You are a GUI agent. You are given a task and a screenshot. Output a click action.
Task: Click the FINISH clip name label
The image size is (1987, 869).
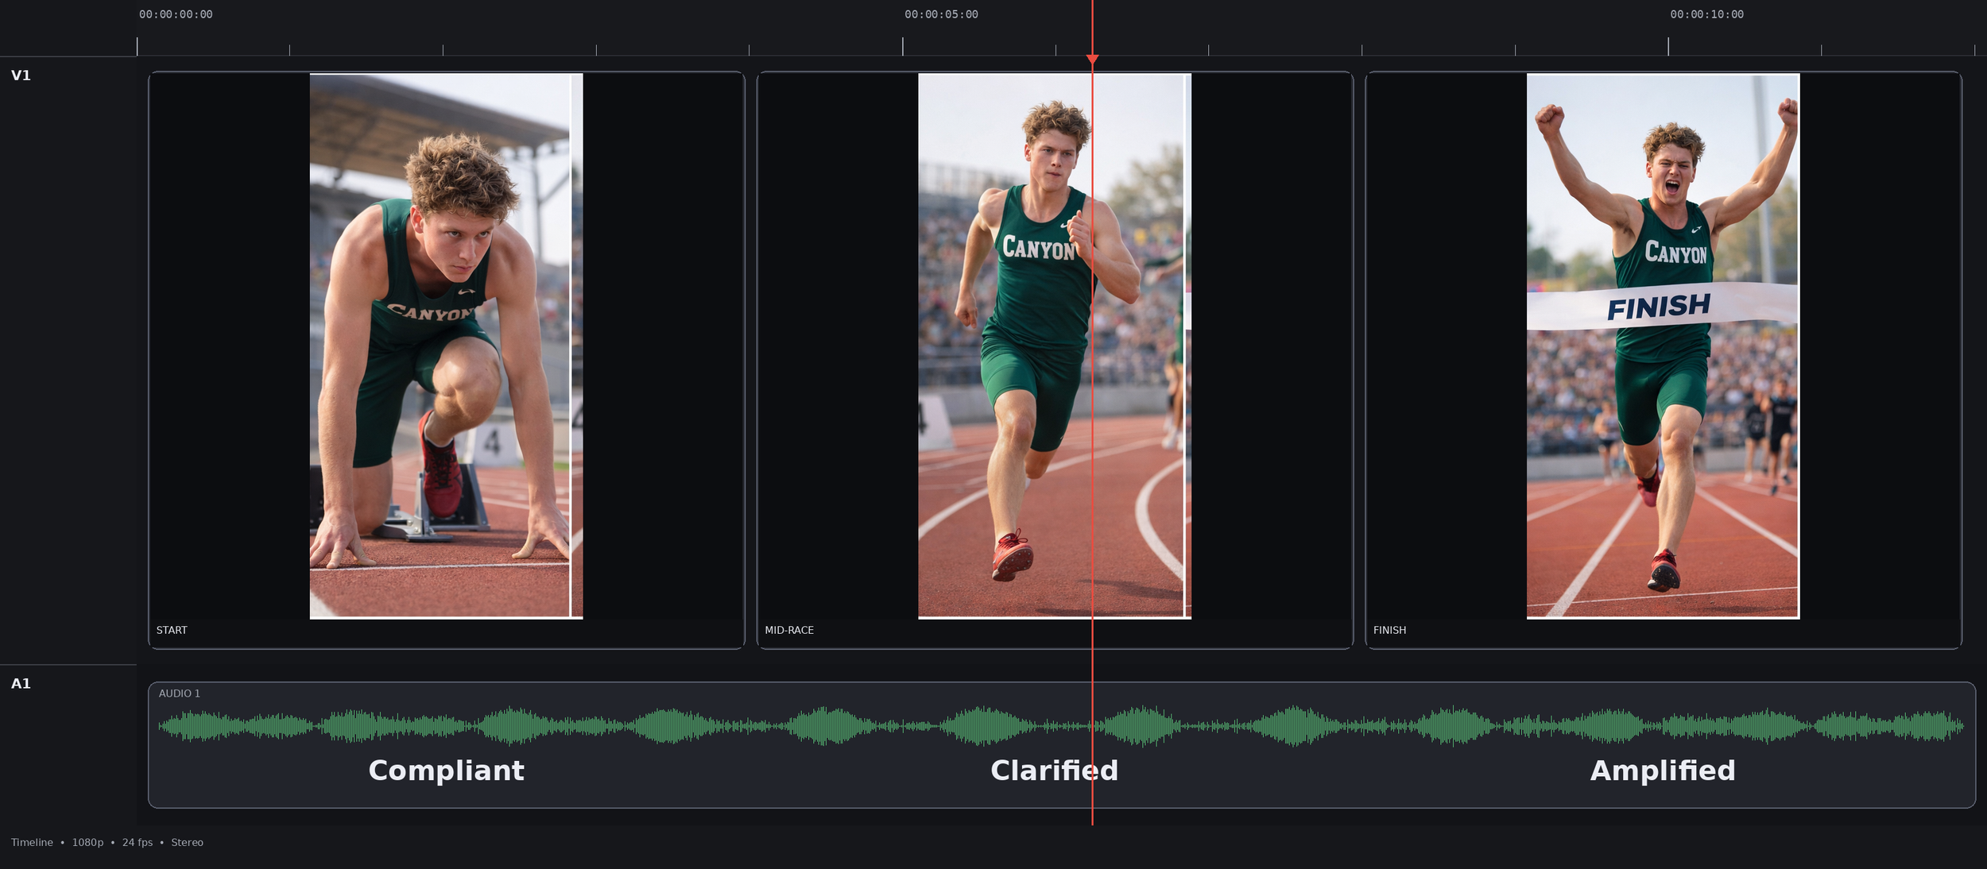pos(1389,630)
